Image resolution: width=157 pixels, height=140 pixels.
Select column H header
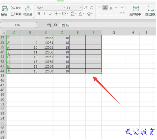[133, 32]
